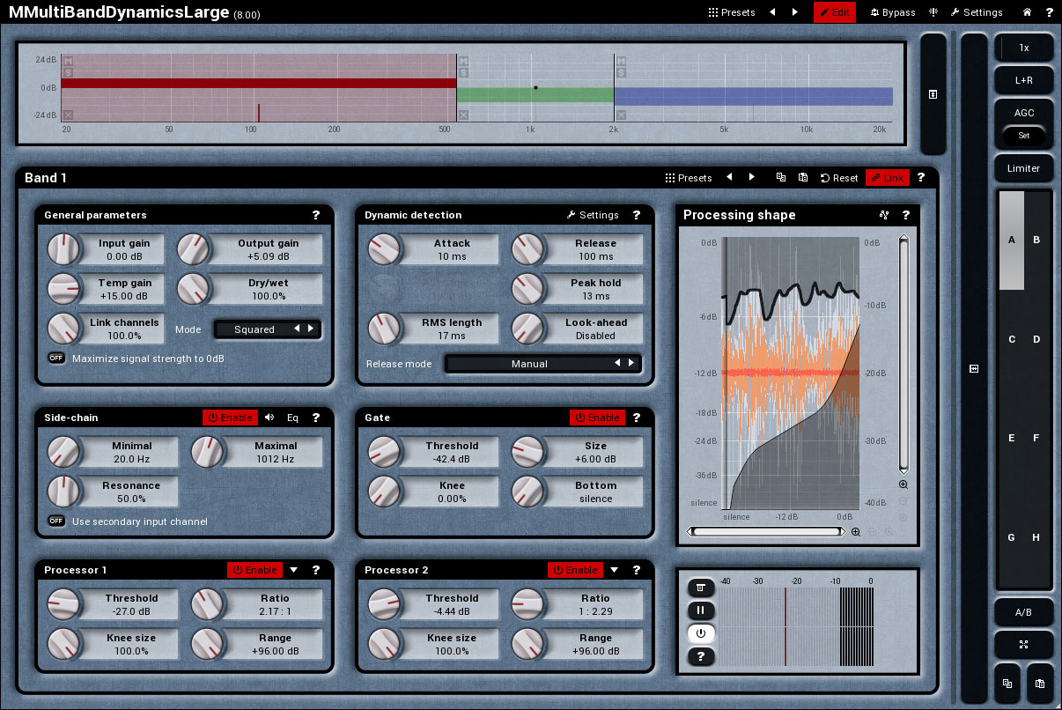Click the L+R channel mode button
The width and height of the screenshot is (1062, 710).
pos(1023,79)
